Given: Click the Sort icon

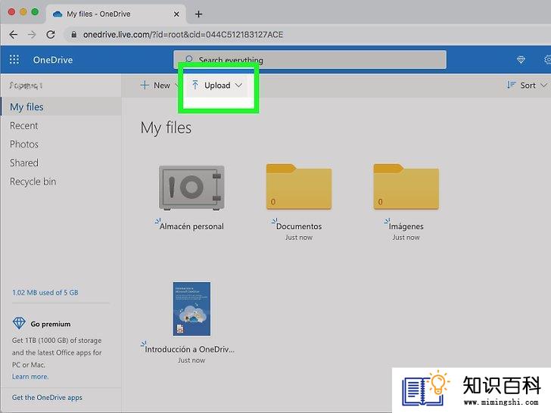Looking at the screenshot, I should [512, 85].
